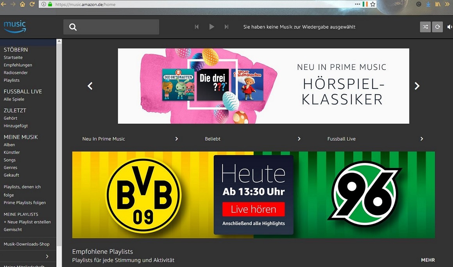This screenshot has height=267, width=453.
Task: Open the Gemischt playlist
Action: 13,230
